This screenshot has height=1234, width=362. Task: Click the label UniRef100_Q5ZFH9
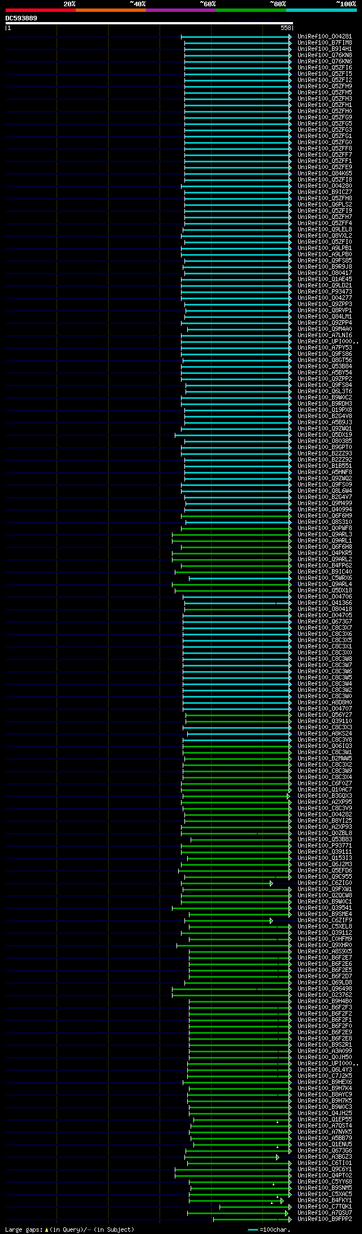(325, 87)
